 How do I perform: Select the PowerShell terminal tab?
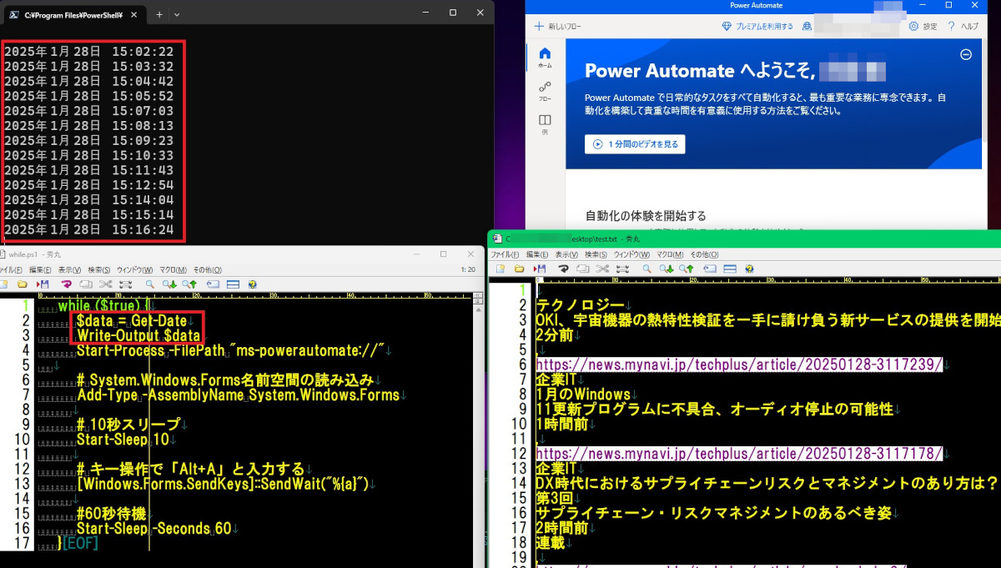coord(73,14)
